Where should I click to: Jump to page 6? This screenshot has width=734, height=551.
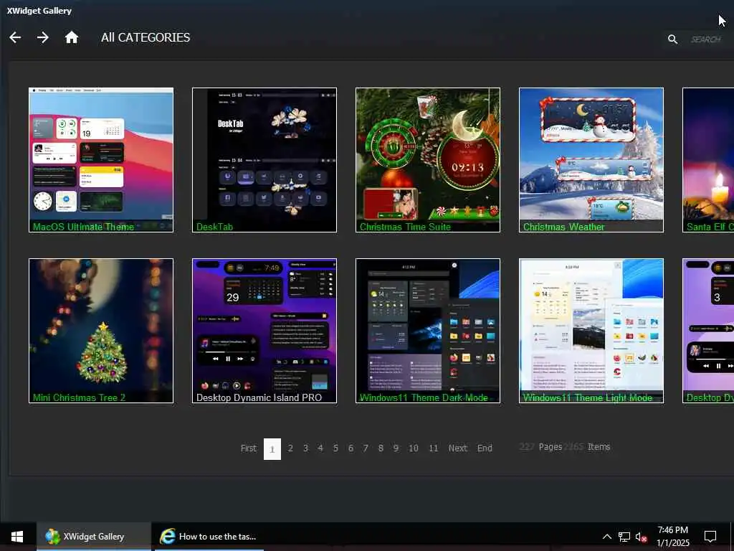(x=351, y=448)
